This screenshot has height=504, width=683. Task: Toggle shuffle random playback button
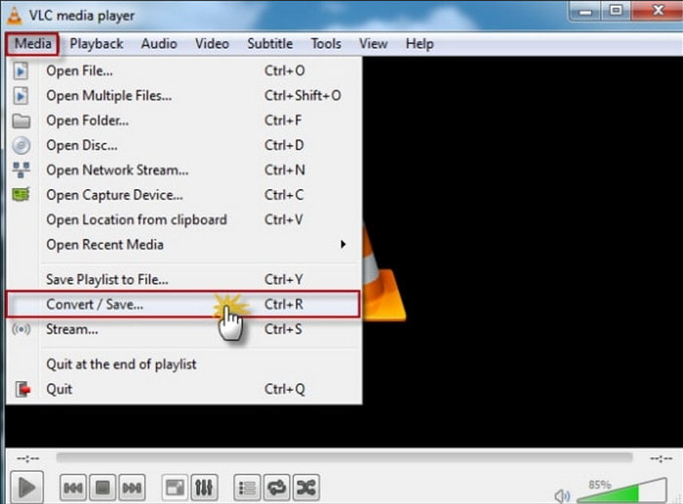pyautogui.click(x=306, y=487)
